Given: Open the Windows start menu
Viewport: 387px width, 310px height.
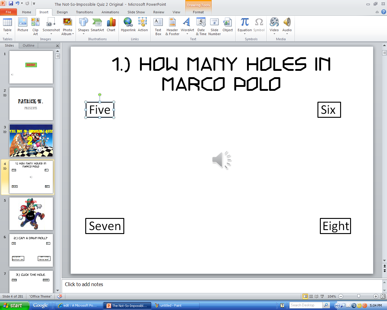Looking at the screenshot, I should click(14, 305).
